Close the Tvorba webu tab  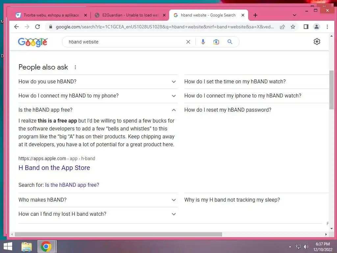[86, 15]
